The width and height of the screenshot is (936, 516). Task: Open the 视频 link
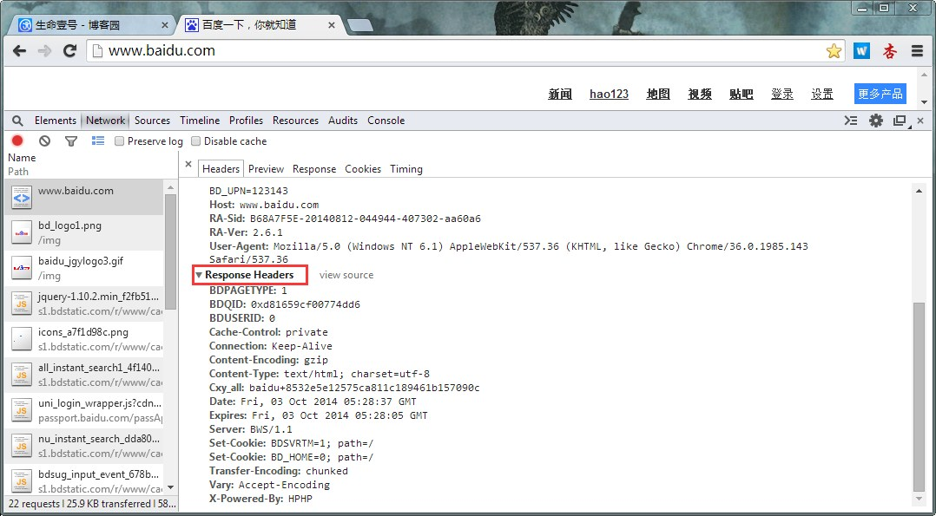700,95
